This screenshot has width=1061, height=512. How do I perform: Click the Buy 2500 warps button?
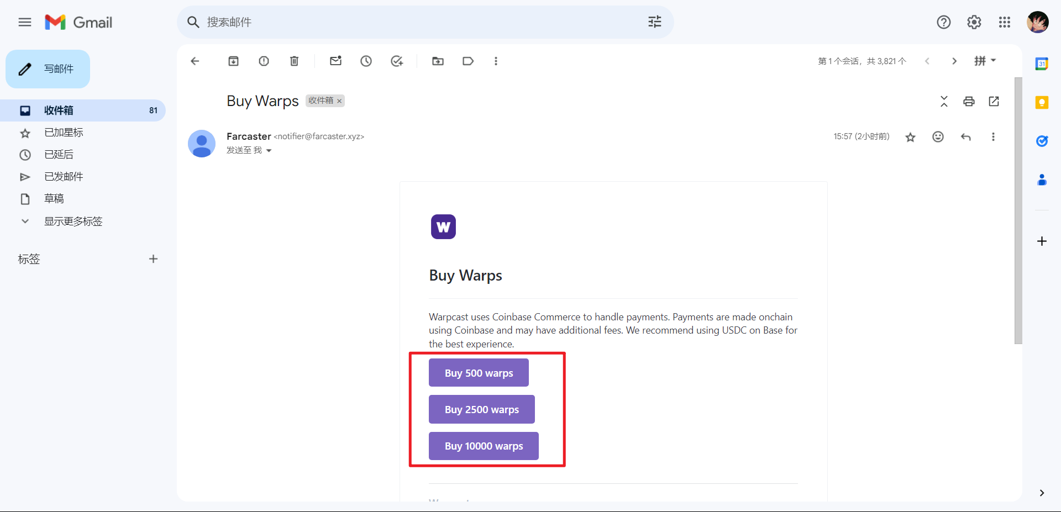[482, 409]
